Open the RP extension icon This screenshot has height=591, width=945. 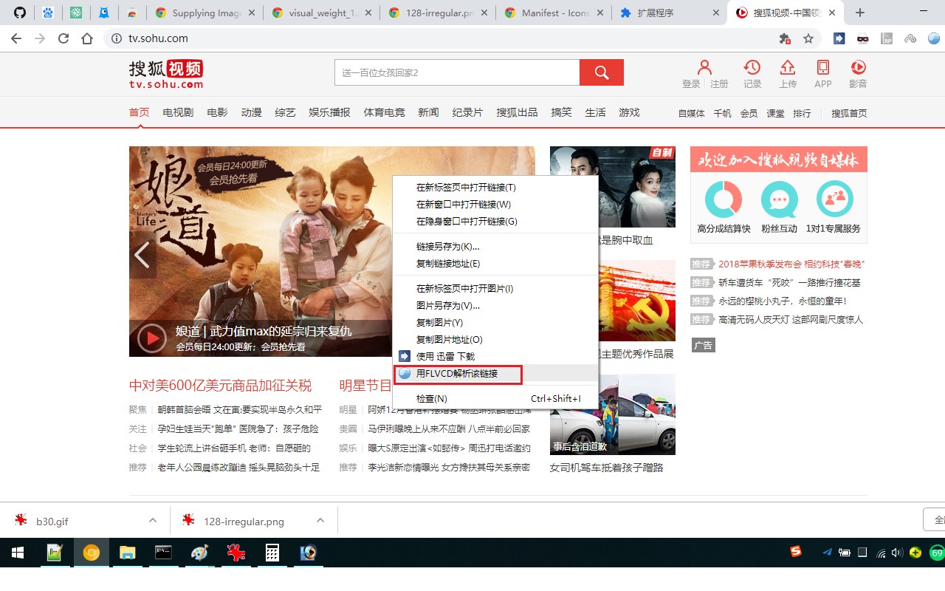[887, 38]
